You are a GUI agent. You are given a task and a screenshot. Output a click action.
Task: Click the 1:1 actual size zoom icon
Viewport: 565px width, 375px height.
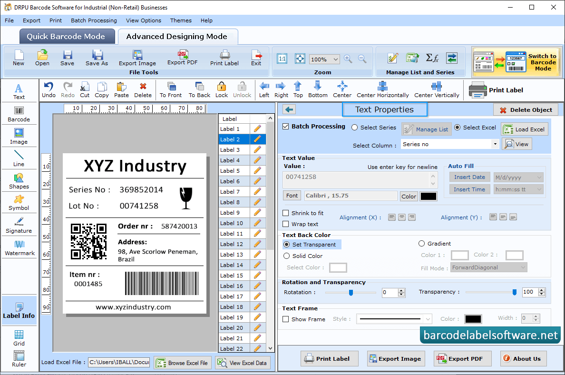[x=282, y=59]
